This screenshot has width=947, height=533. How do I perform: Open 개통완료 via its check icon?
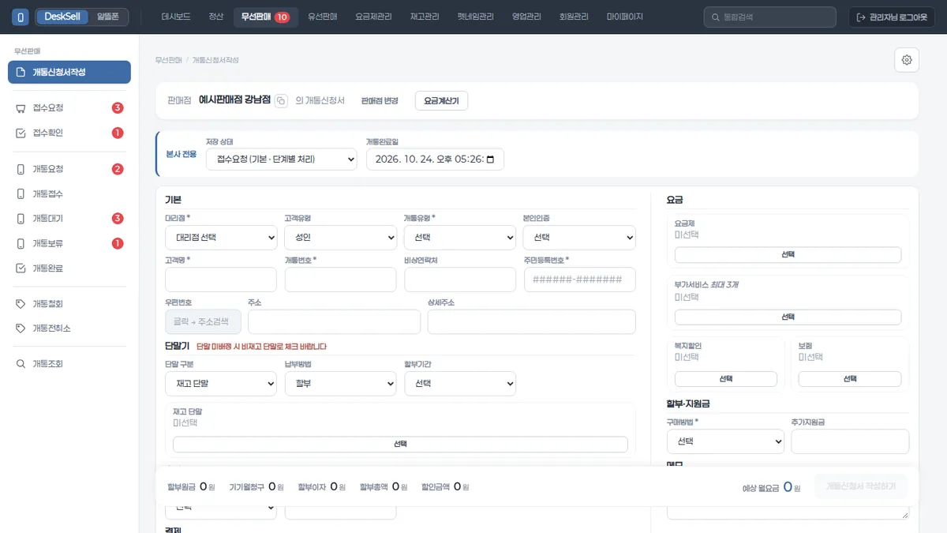(x=21, y=268)
